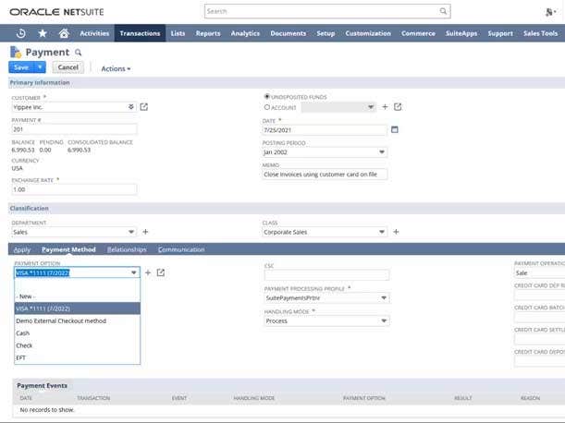
Task: Click the search magnifier icon next to Payment
Action: [x=79, y=54]
